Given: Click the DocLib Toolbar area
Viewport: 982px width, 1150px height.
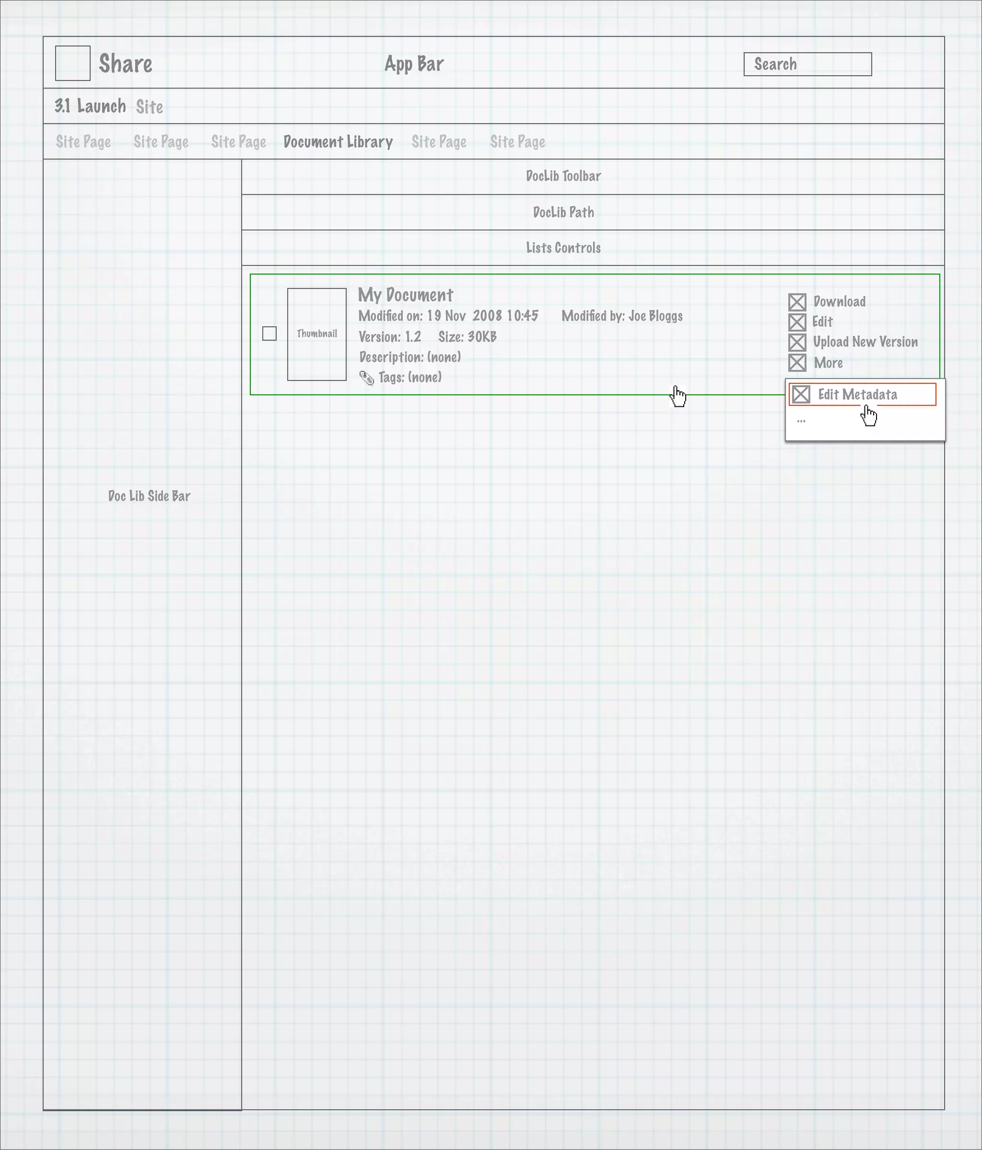Looking at the screenshot, I should click(x=563, y=176).
